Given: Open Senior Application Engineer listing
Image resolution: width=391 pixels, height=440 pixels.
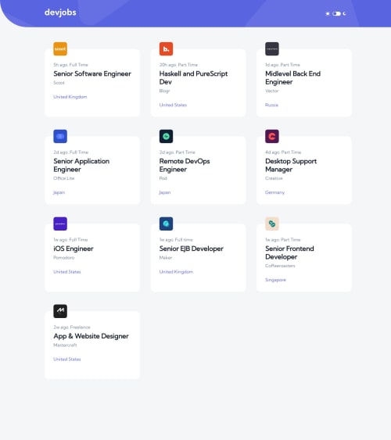Looking at the screenshot, I should tap(81, 165).
